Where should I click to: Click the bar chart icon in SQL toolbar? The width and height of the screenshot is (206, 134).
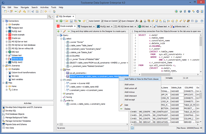[x=141, y=21]
